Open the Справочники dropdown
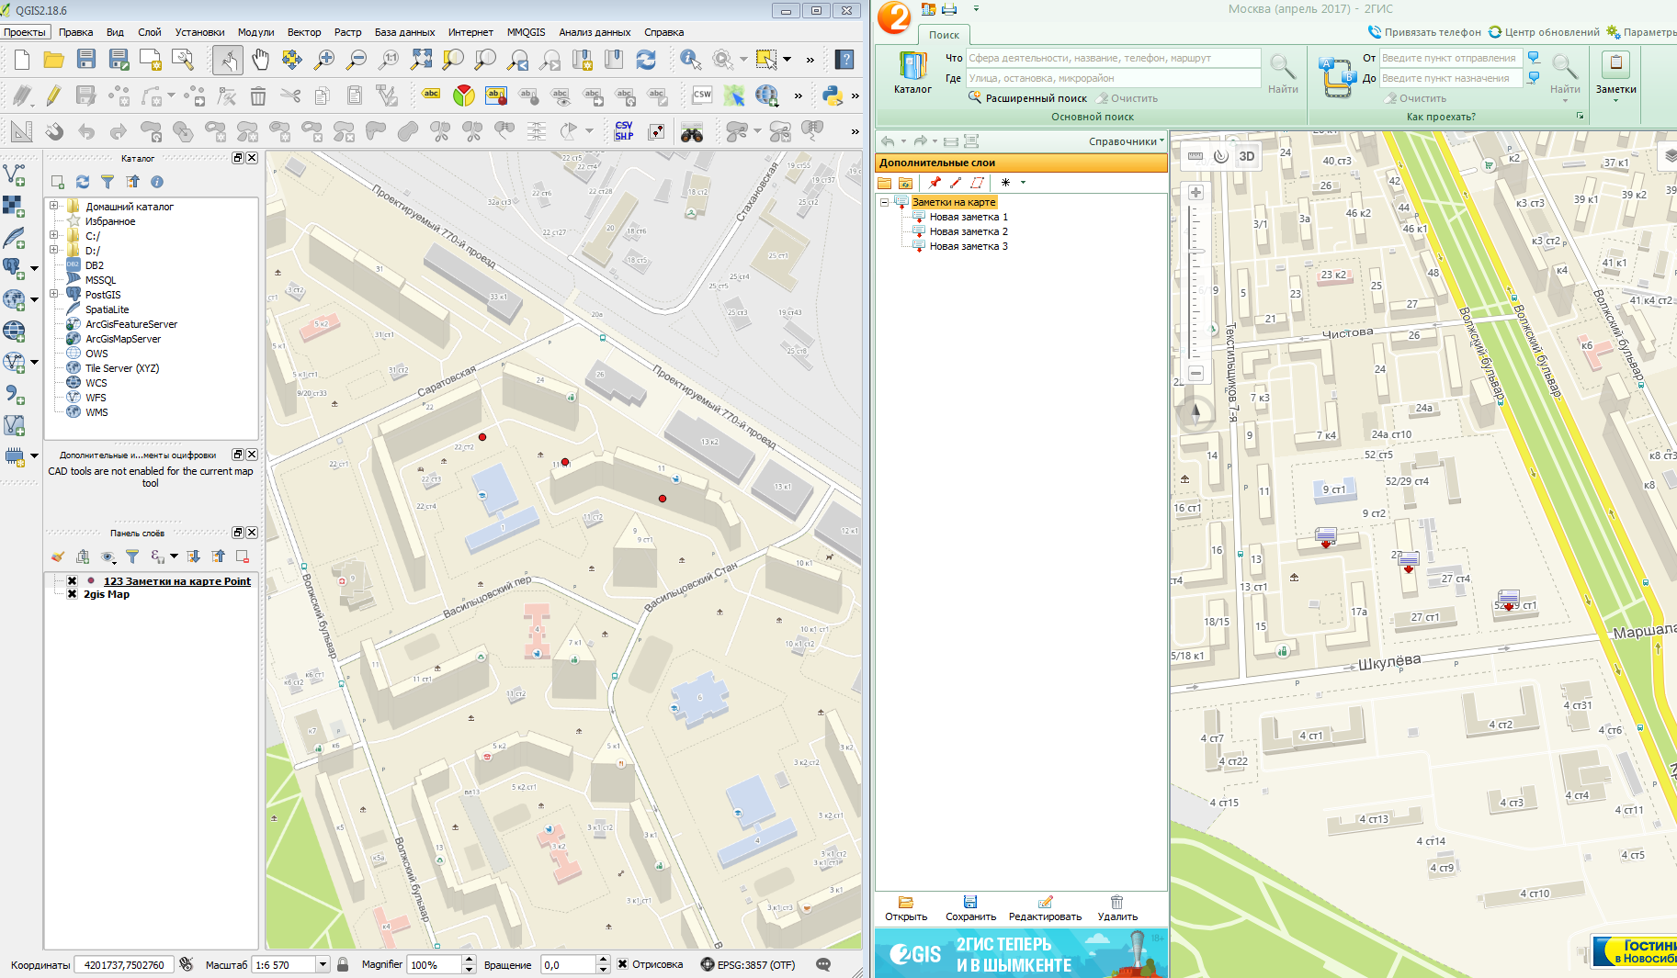Image resolution: width=1677 pixels, height=978 pixels. pos(1126,141)
